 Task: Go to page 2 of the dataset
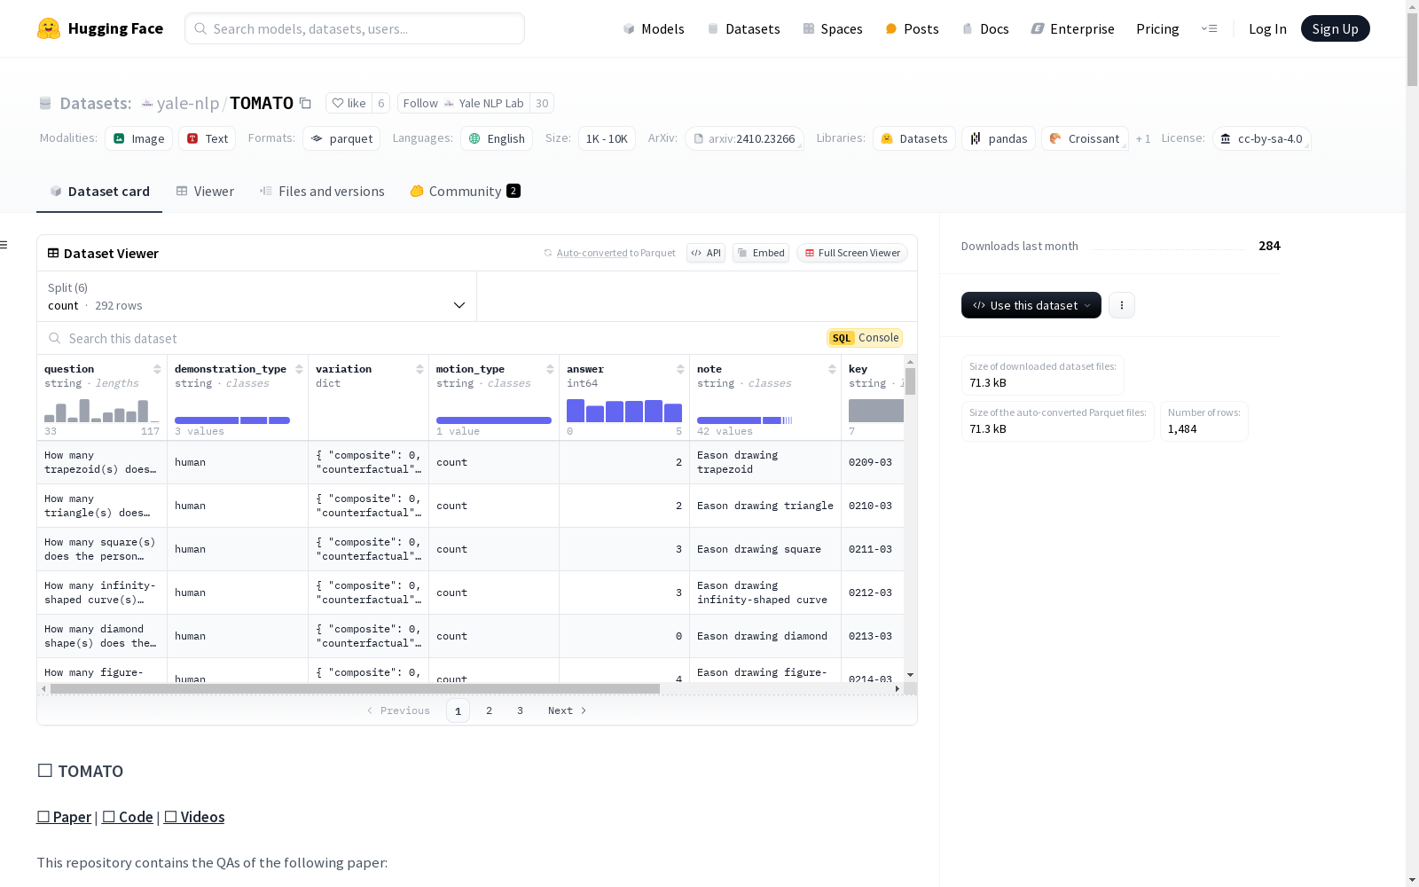[x=489, y=710]
